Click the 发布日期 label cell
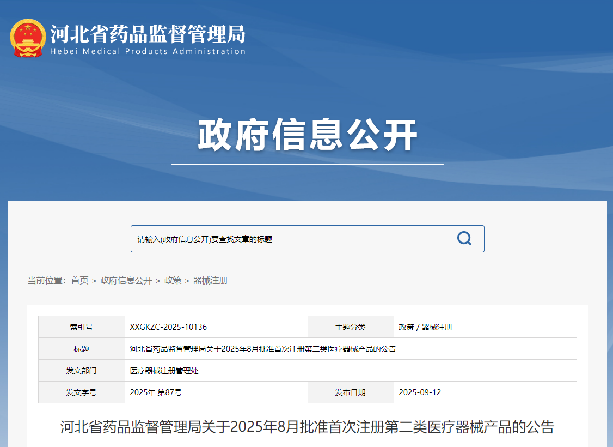 point(350,392)
